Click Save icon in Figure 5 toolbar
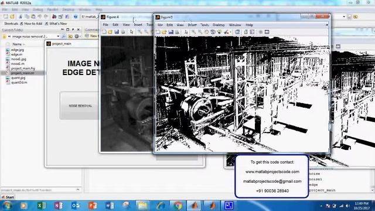The height and width of the screenshot is (211, 375). coord(171,32)
